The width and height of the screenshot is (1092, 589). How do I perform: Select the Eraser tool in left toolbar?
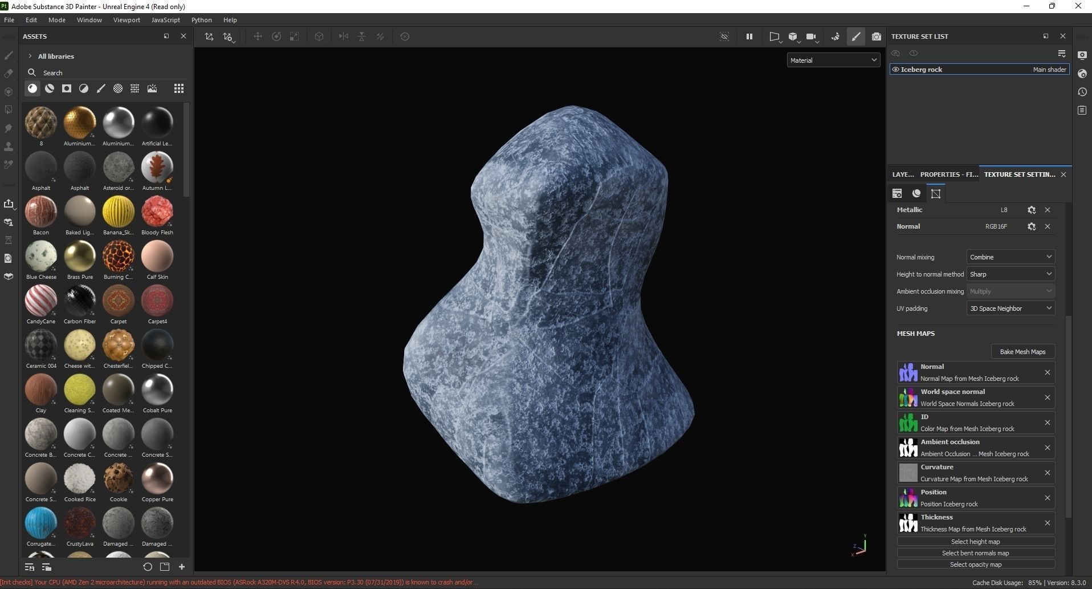pos(9,74)
